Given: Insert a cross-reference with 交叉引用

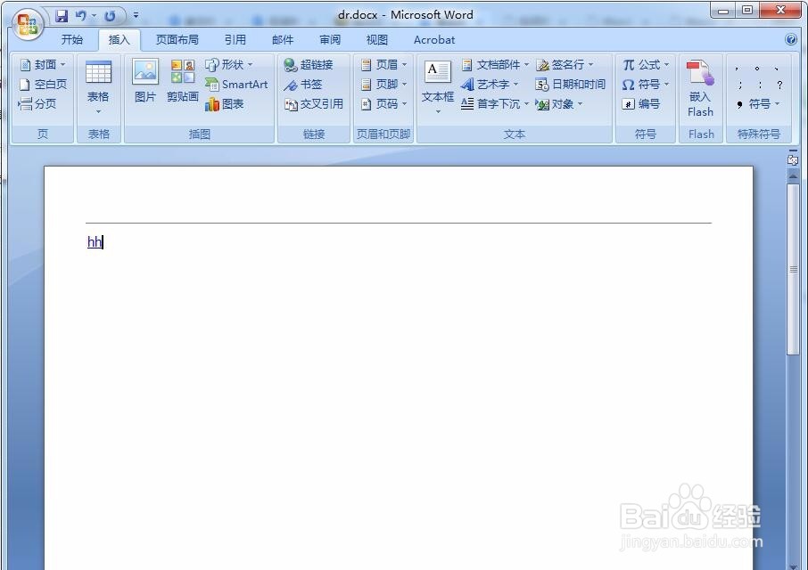Looking at the screenshot, I should pyautogui.click(x=313, y=104).
